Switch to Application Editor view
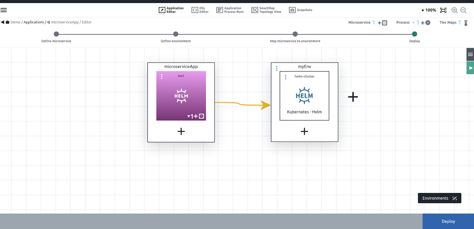Viewport: 474px width, 229px height. click(171, 10)
